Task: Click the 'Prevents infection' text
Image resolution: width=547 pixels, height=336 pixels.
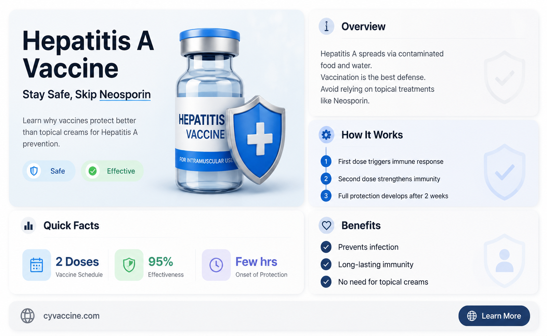Action: (368, 247)
